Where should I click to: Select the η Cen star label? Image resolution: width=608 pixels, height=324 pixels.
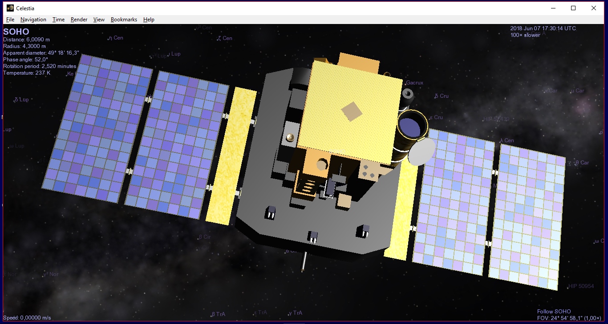(x=116, y=38)
